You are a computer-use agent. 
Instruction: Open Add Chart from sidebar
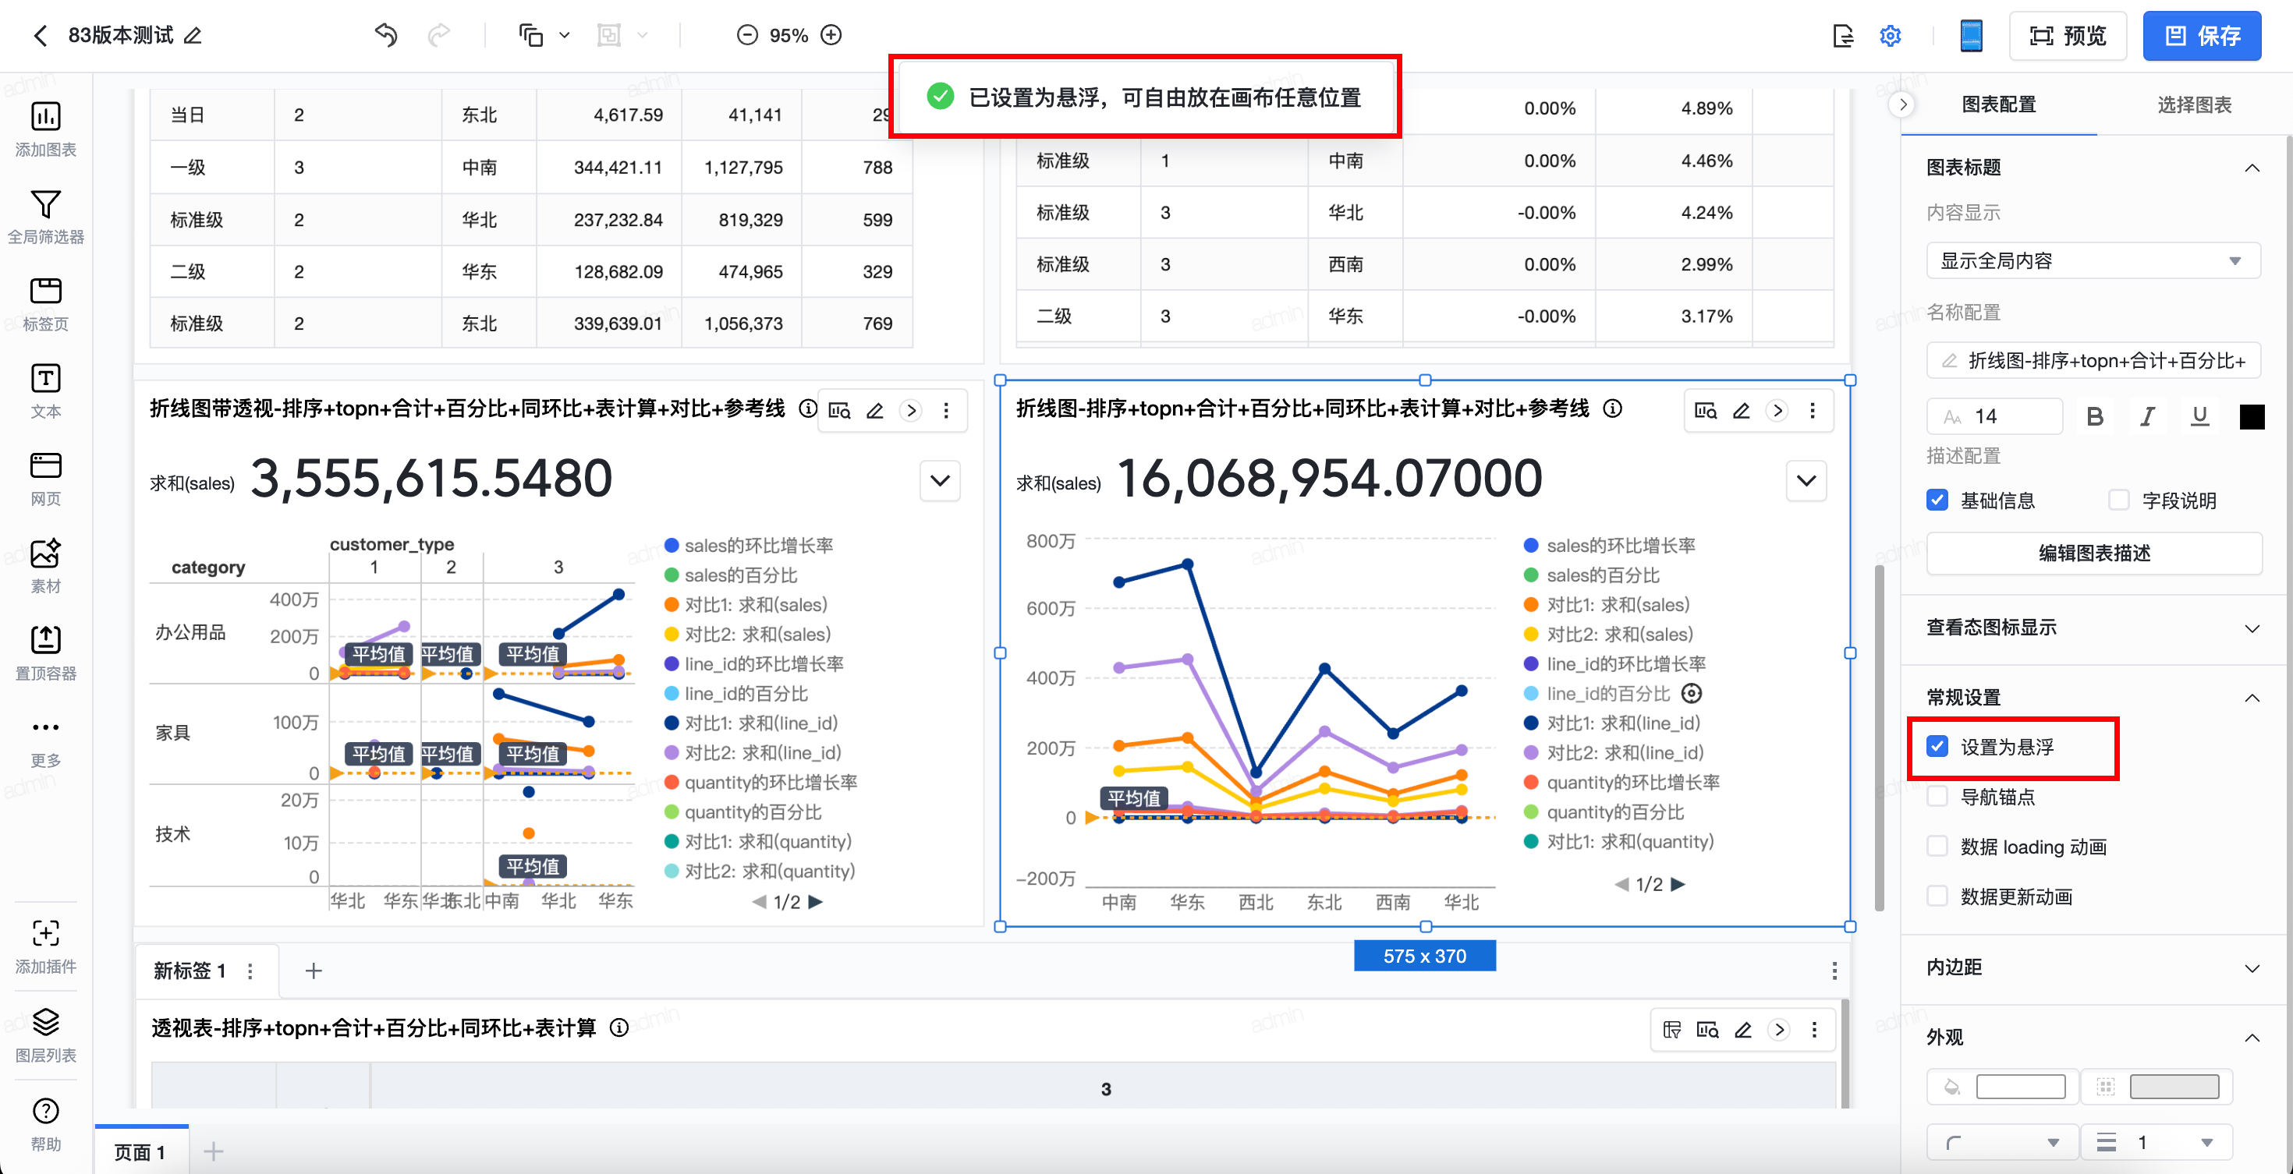[x=45, y=129]
